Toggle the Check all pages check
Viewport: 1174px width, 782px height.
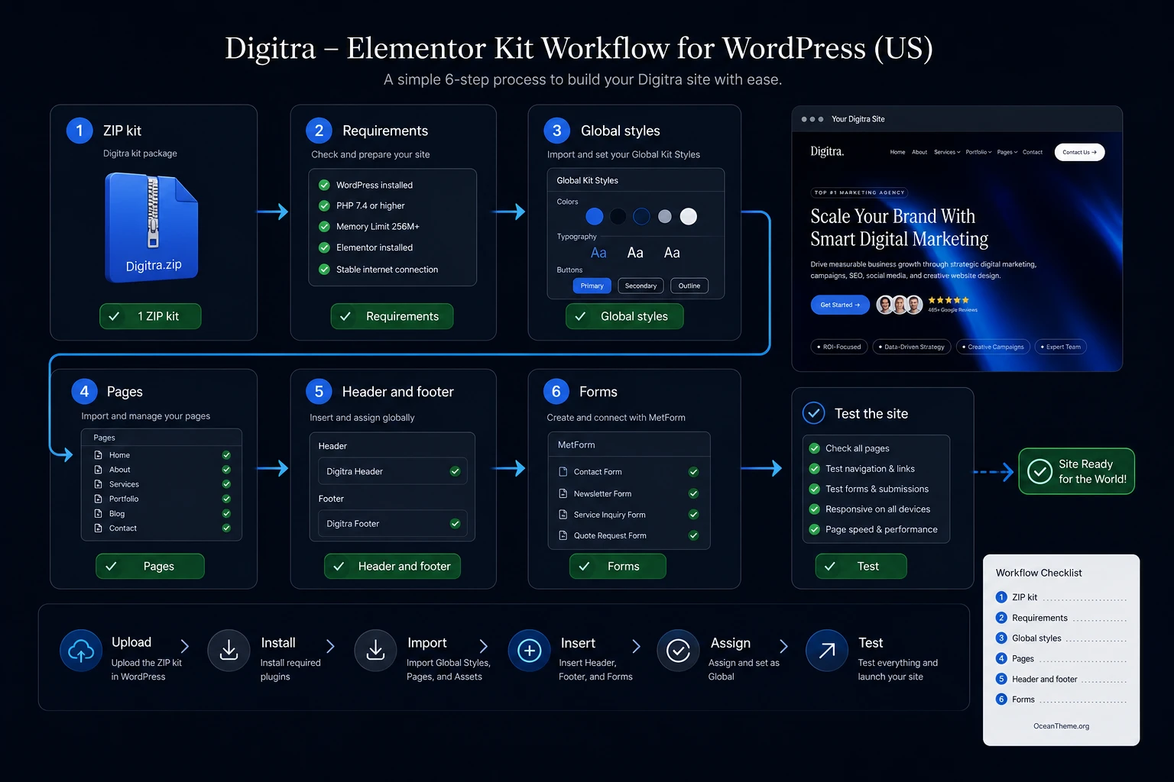(815, 448)
